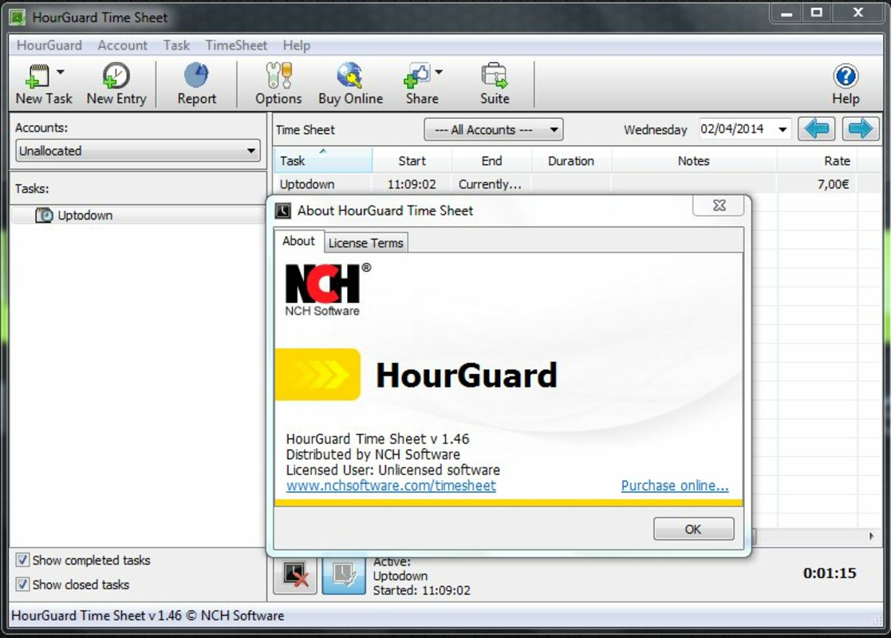Maximize the HourGuard window

pyautogui.click(x=817, y=13)
